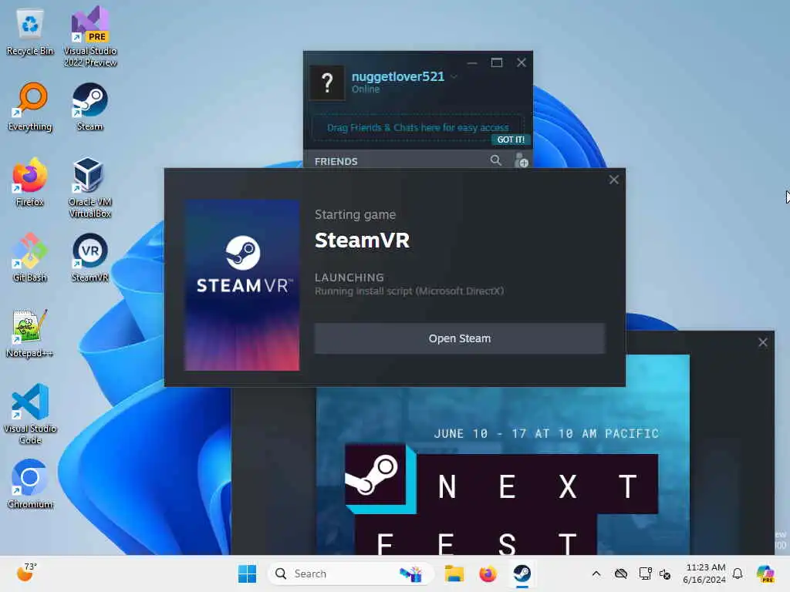790x592 pixels.
Task: Show hidden system tray icons chevron
Action: click(x=596, y=573)
